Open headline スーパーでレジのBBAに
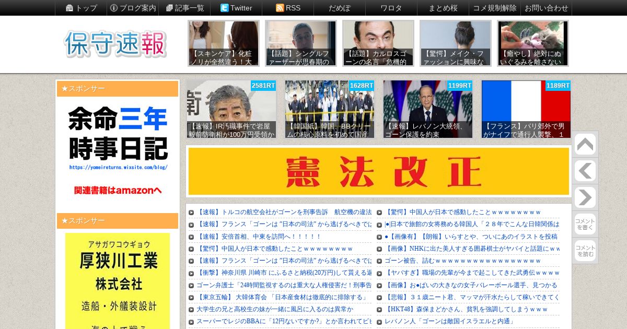Screen dimensions: 627x329 [x=284, y=321]
